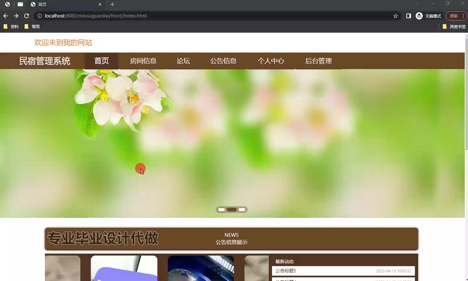Reload the page with the refresh icon
468x281 pixels.
point(27,16)
